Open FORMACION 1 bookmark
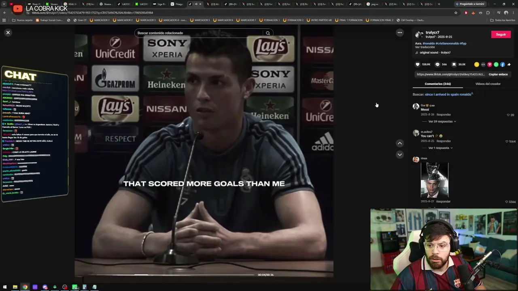This screenshot has width=518, height=291. point(269,20)
